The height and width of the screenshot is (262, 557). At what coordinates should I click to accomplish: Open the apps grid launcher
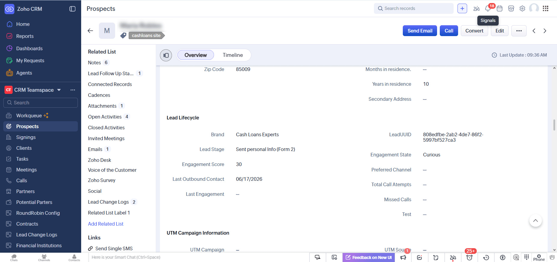pyautogui.click(x=546, y=8)
